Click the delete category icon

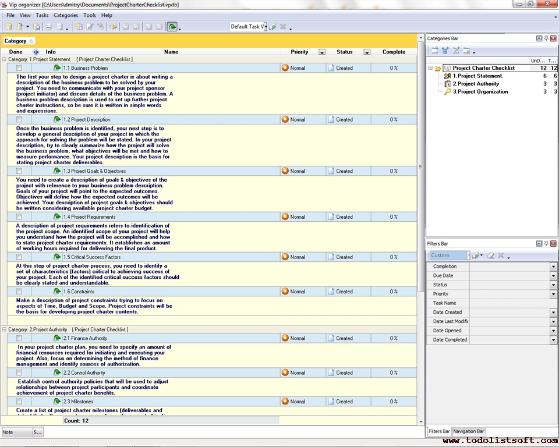pos(466,51)
